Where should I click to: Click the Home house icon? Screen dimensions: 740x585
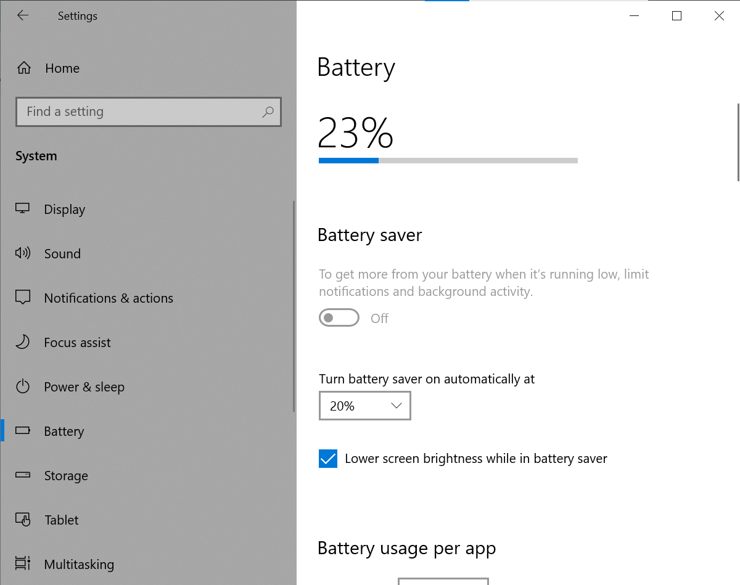click(x=23, y=68)
